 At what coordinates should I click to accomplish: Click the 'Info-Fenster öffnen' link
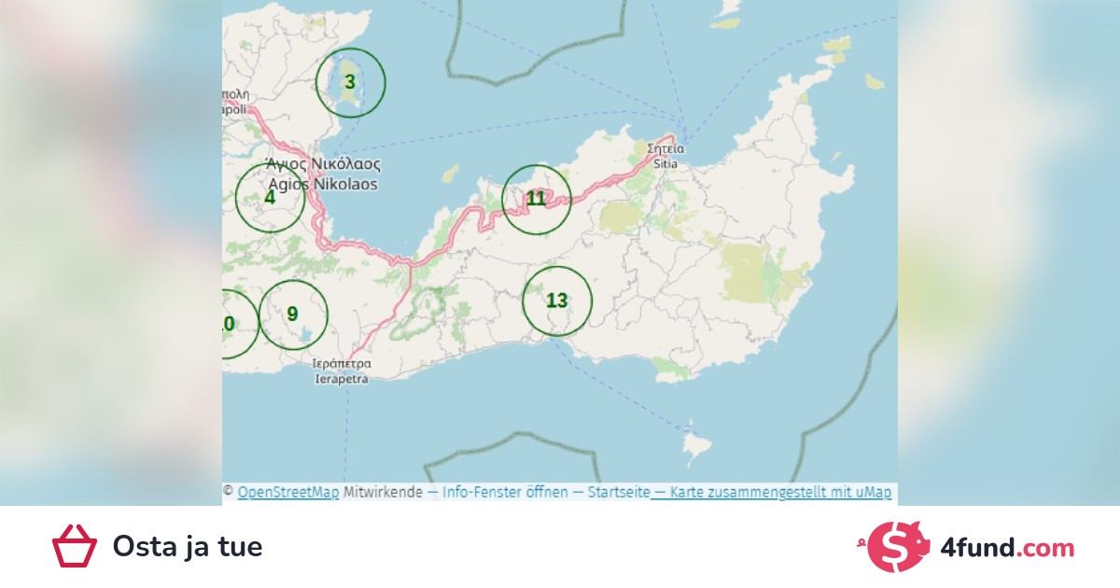pos(504,492)
